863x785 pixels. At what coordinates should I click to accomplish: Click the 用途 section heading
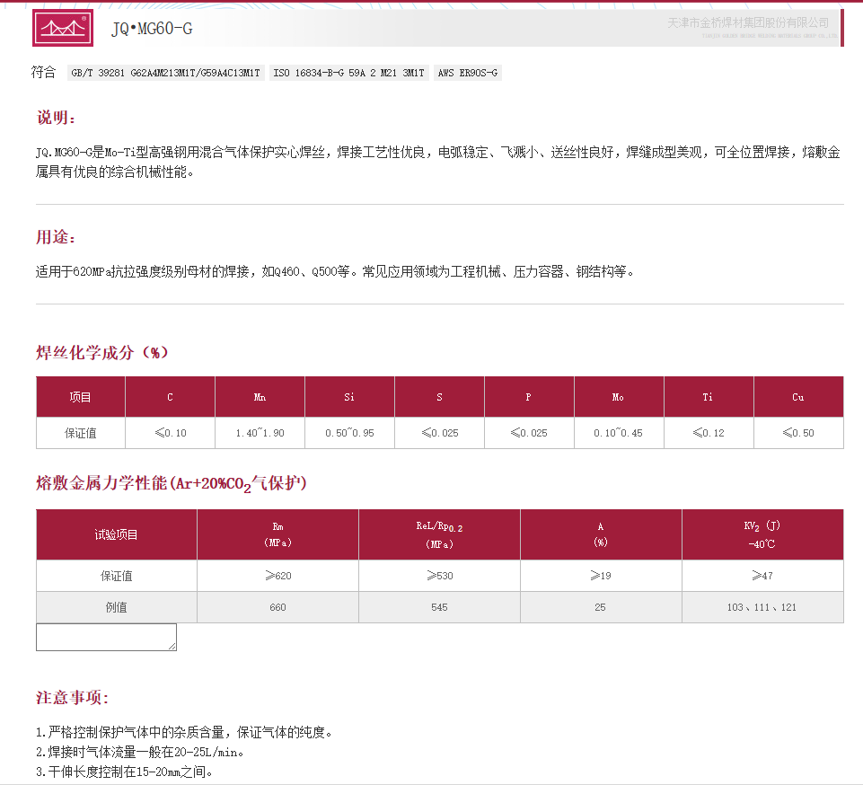pyautogui.click(x=57, y=237)
